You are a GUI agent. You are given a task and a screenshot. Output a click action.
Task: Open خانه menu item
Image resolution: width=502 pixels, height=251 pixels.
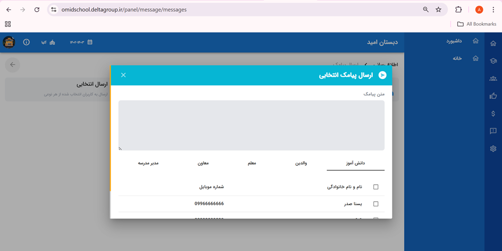(x=457, y=58)
